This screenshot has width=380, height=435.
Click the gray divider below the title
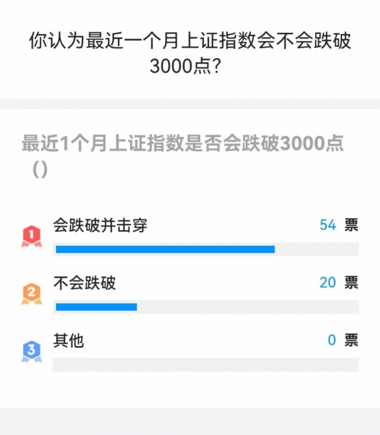point(190,103)
